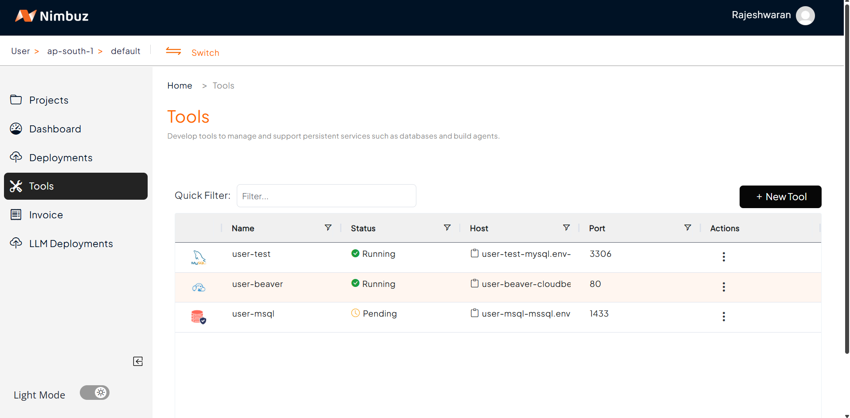
Task: Click the Switch link
Action: 205,53
